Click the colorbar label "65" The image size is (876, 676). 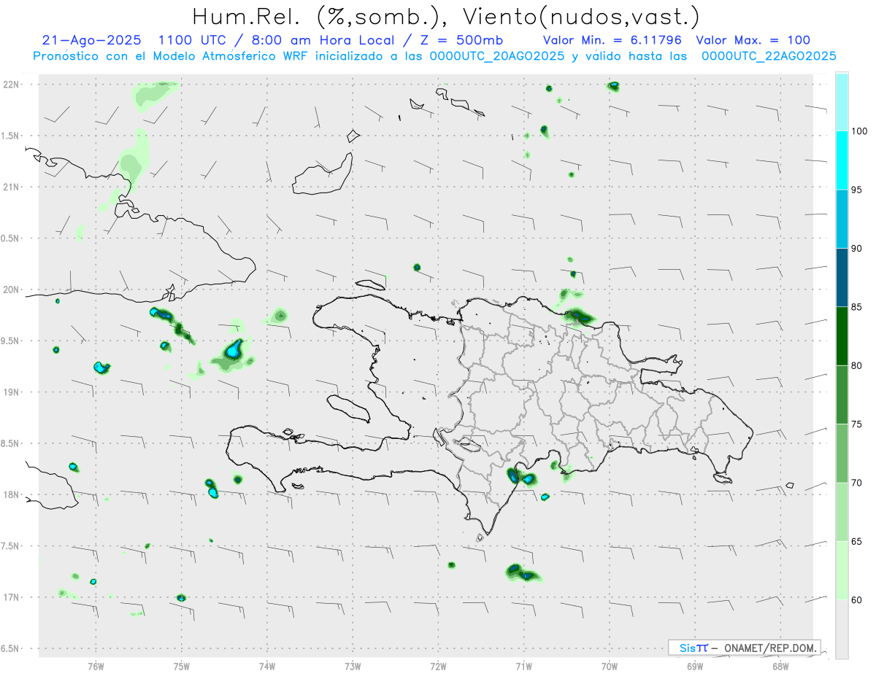858,541
